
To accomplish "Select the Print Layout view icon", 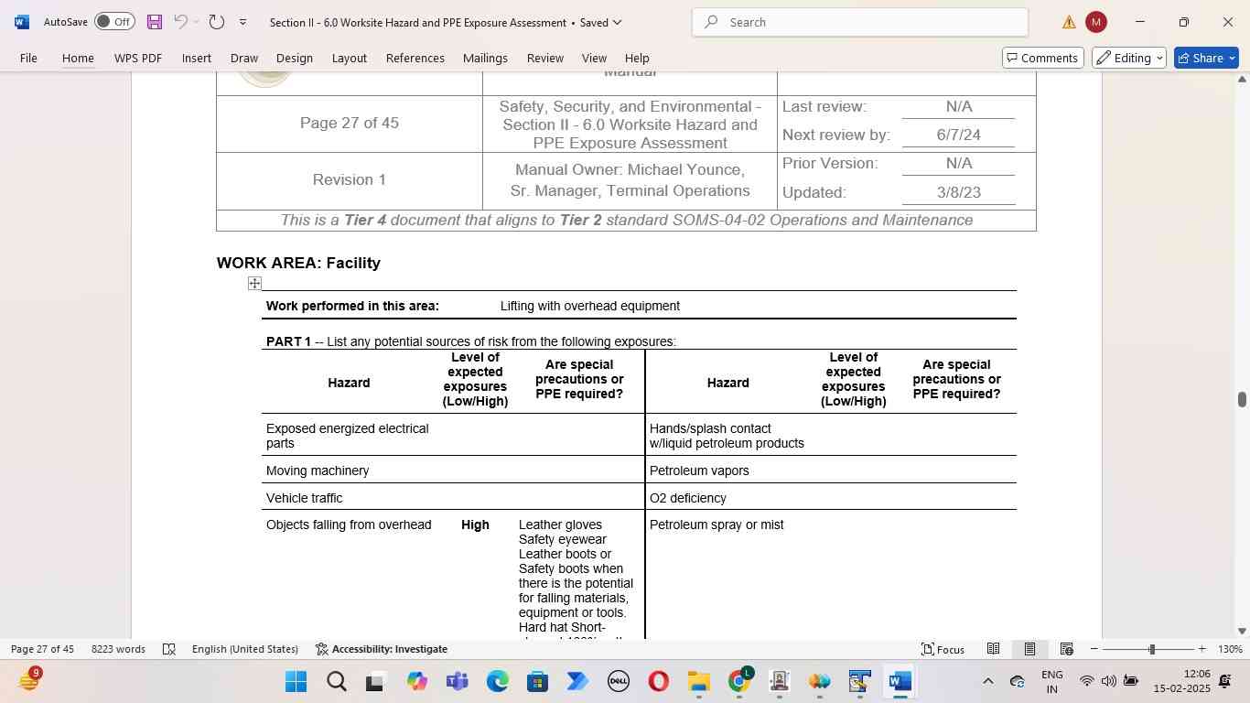I will (1029, 649).
